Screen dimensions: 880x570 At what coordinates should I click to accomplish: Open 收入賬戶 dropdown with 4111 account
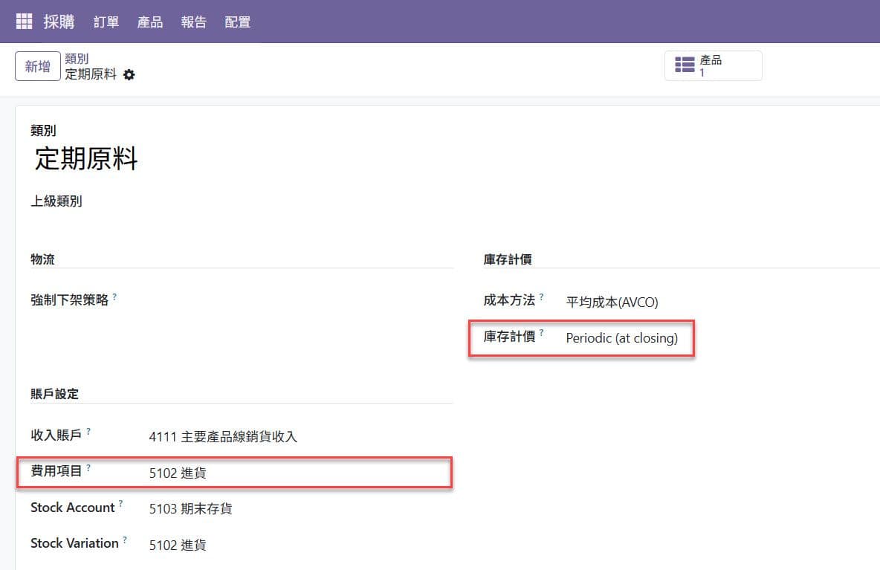[x=223, y=437]
